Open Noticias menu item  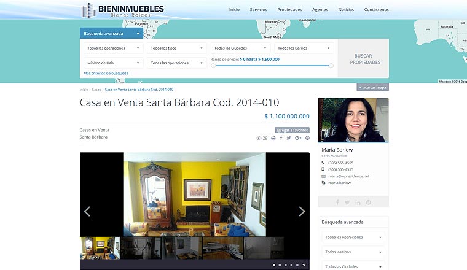click(x=346, y=10)
